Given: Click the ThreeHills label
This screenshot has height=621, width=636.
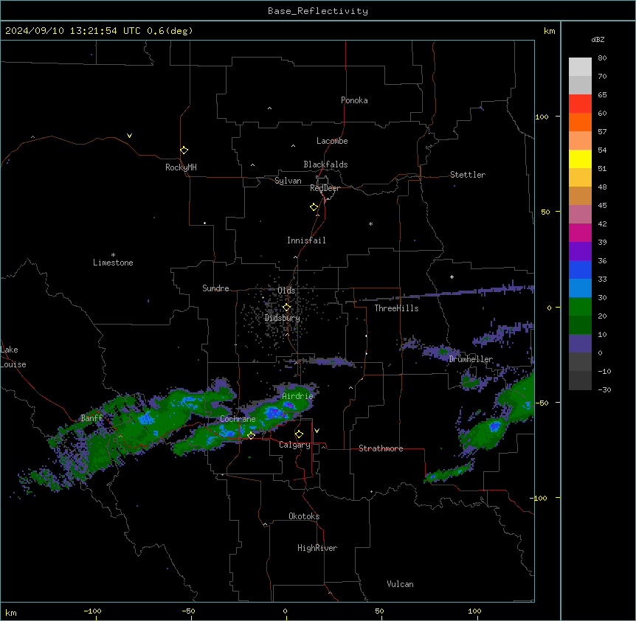Looking at the screenshot, I should [396, 308].
